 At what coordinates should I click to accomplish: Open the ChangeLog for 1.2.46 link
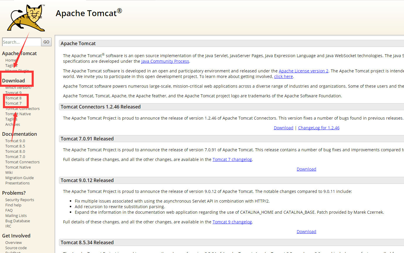(x=319, y=128)
